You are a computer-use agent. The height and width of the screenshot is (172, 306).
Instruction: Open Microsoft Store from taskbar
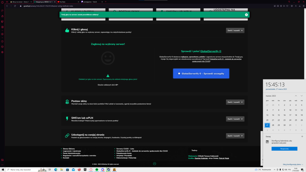click(68, 170)
